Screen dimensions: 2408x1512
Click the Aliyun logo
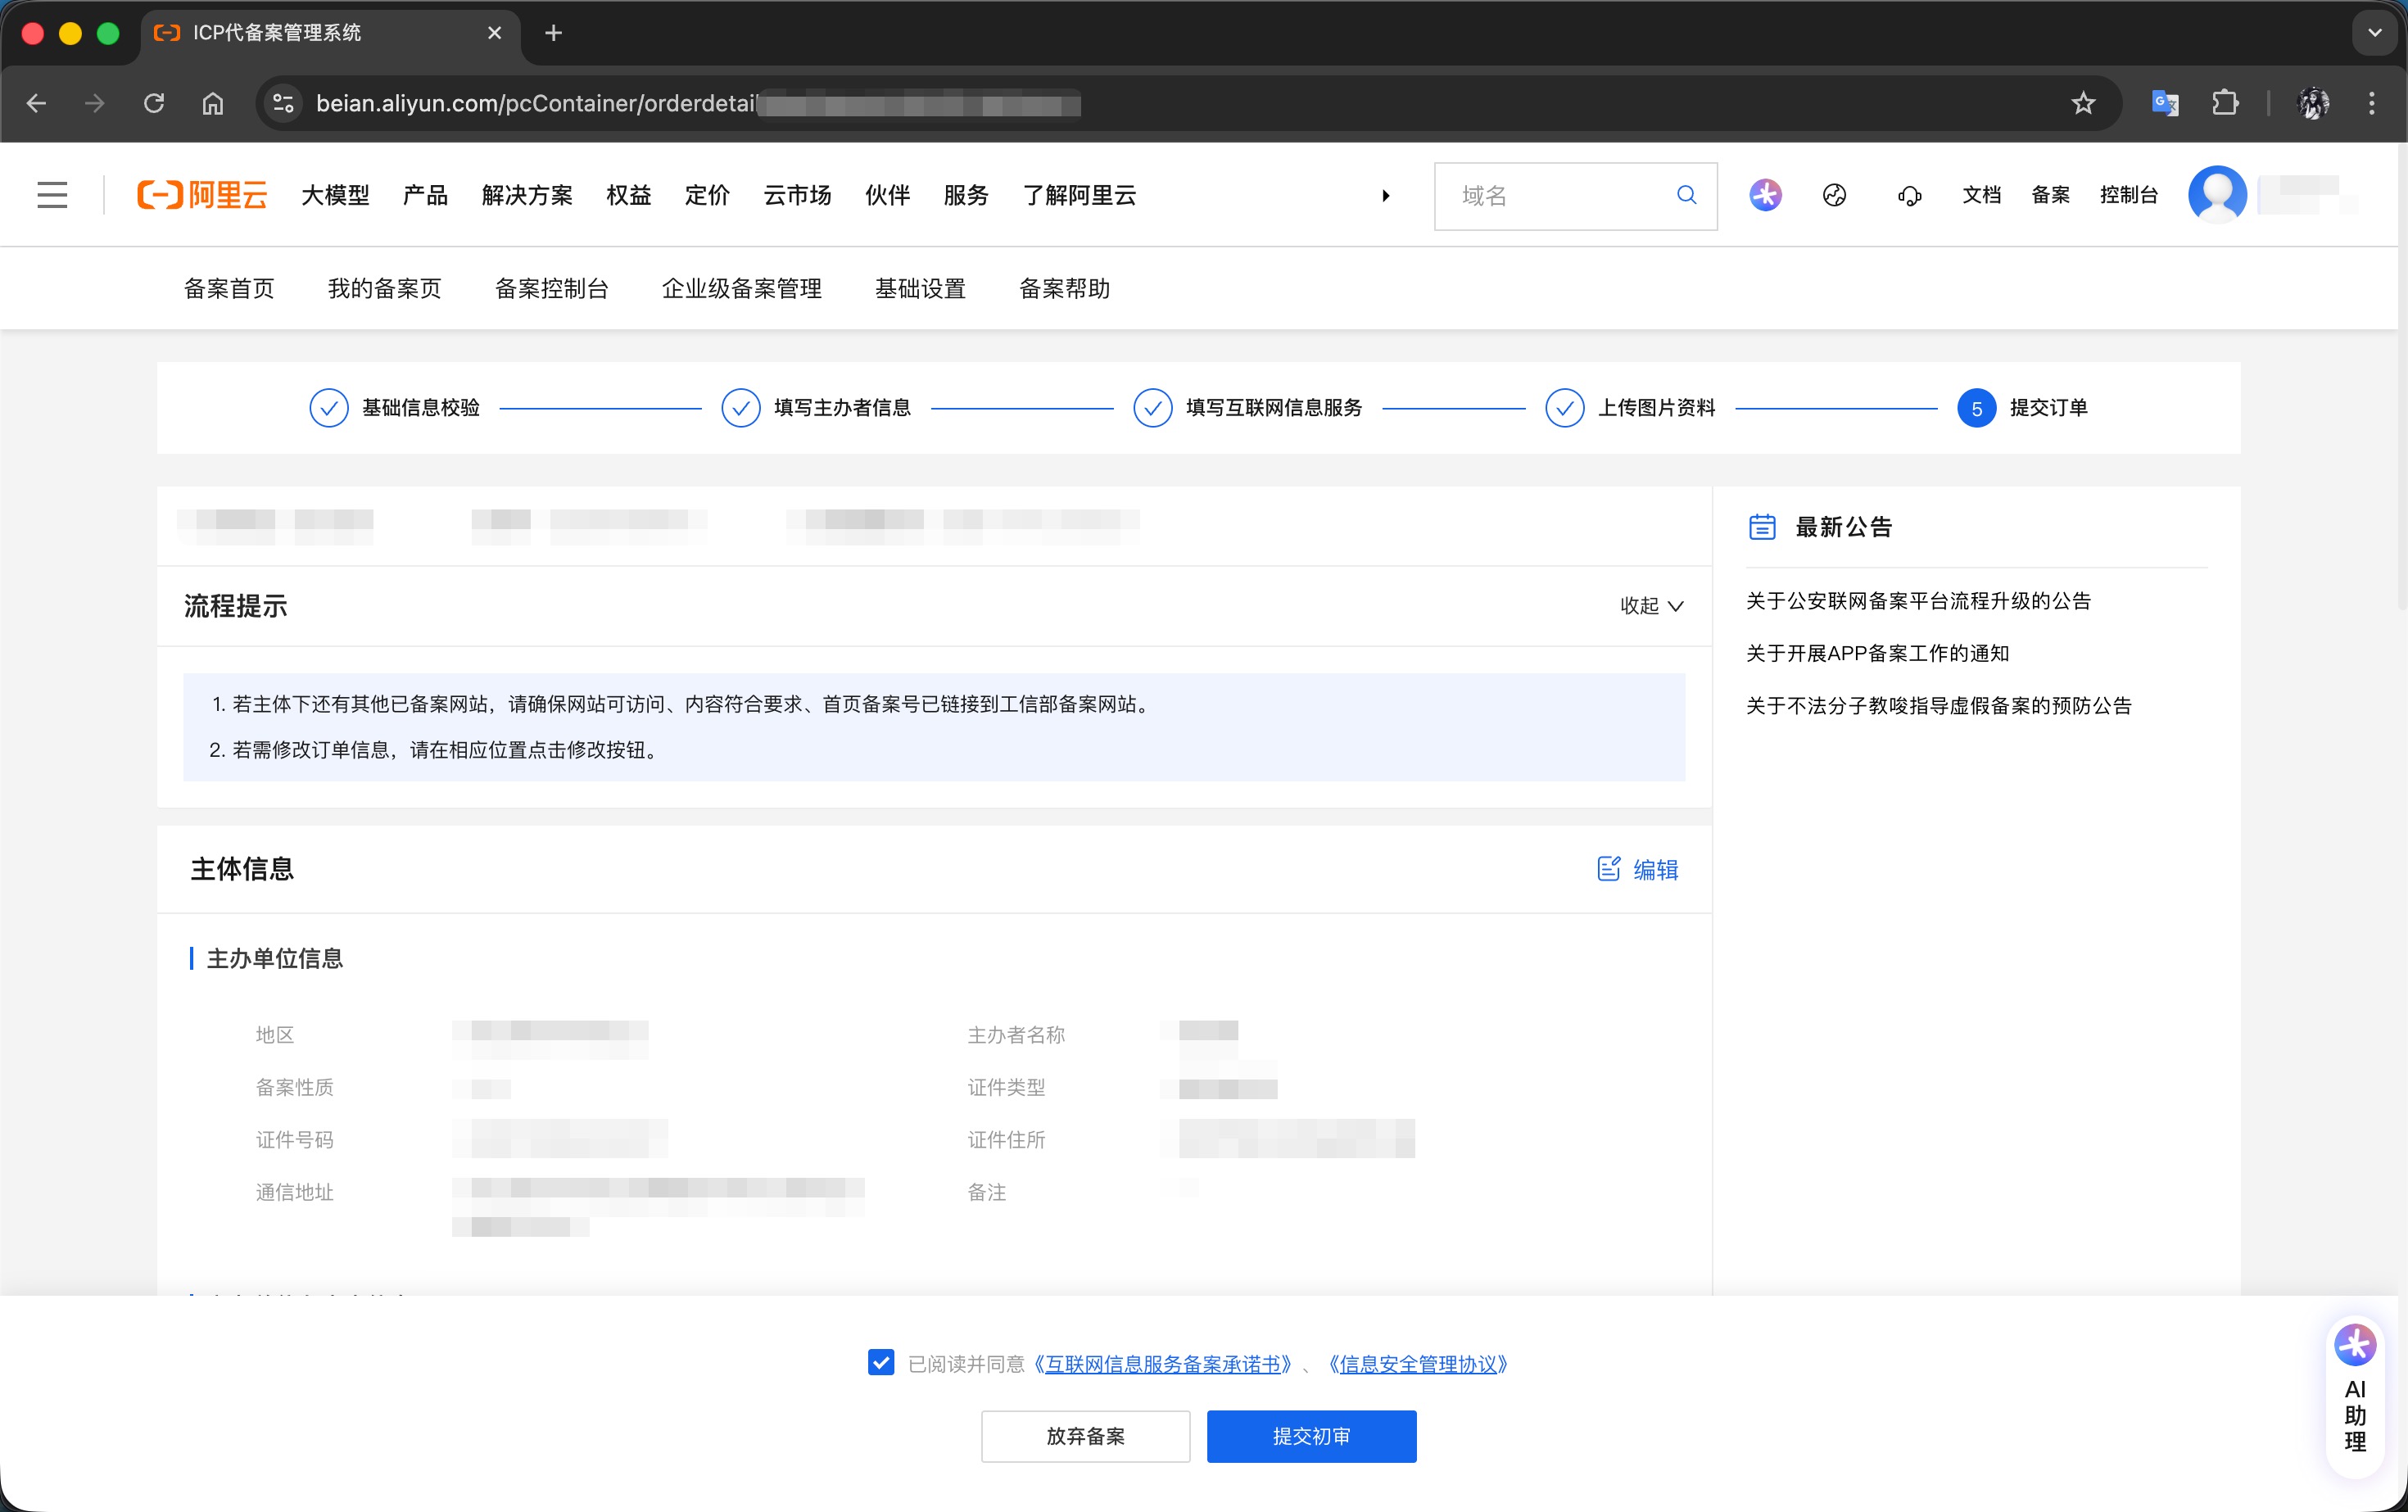(x=202, y=195)
